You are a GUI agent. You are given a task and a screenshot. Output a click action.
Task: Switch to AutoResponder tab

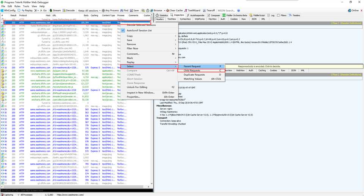pyautogui.click(x=196, y=15)
